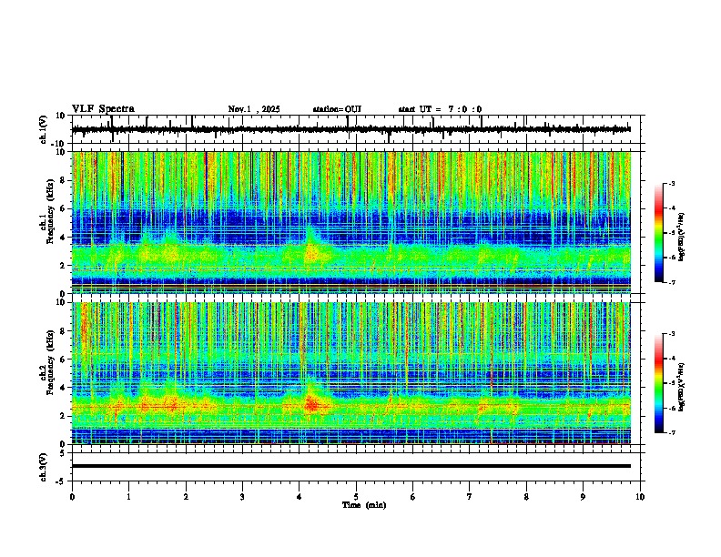Click the "start UT = 7 : 0 : 0" text

tap(440, 109)
